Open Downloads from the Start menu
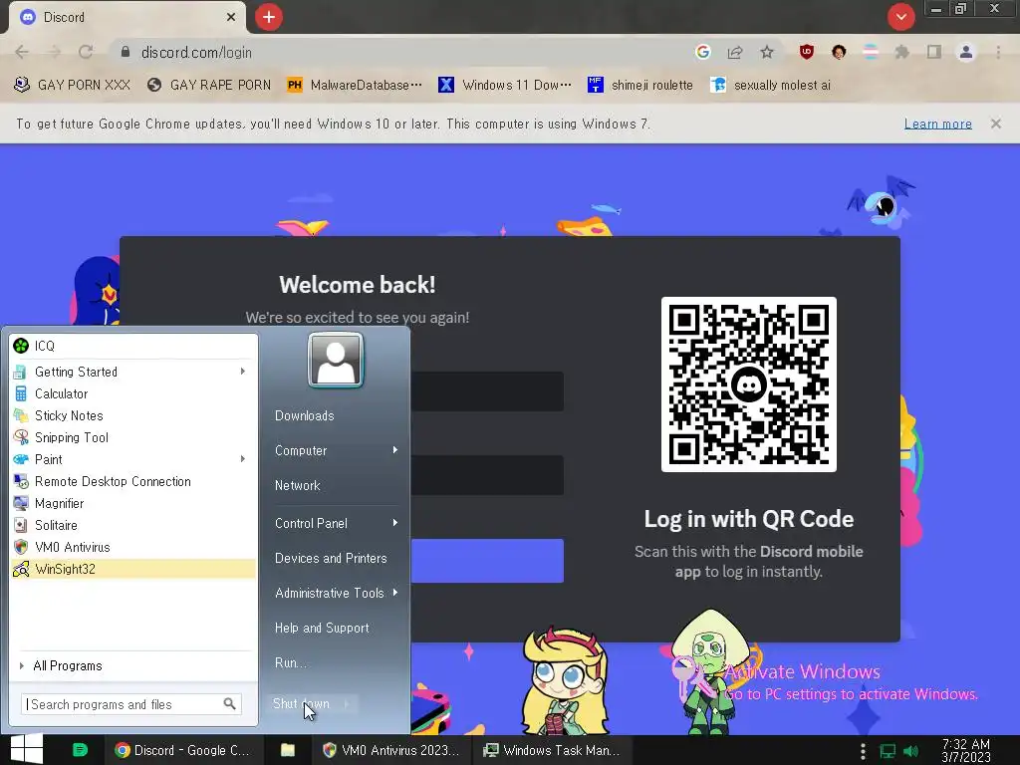 [305, 415]
